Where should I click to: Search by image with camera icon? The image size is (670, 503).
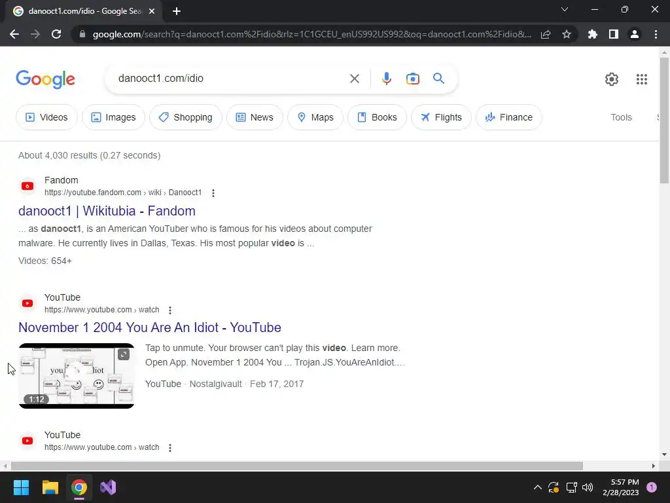[x=413, y=79]
